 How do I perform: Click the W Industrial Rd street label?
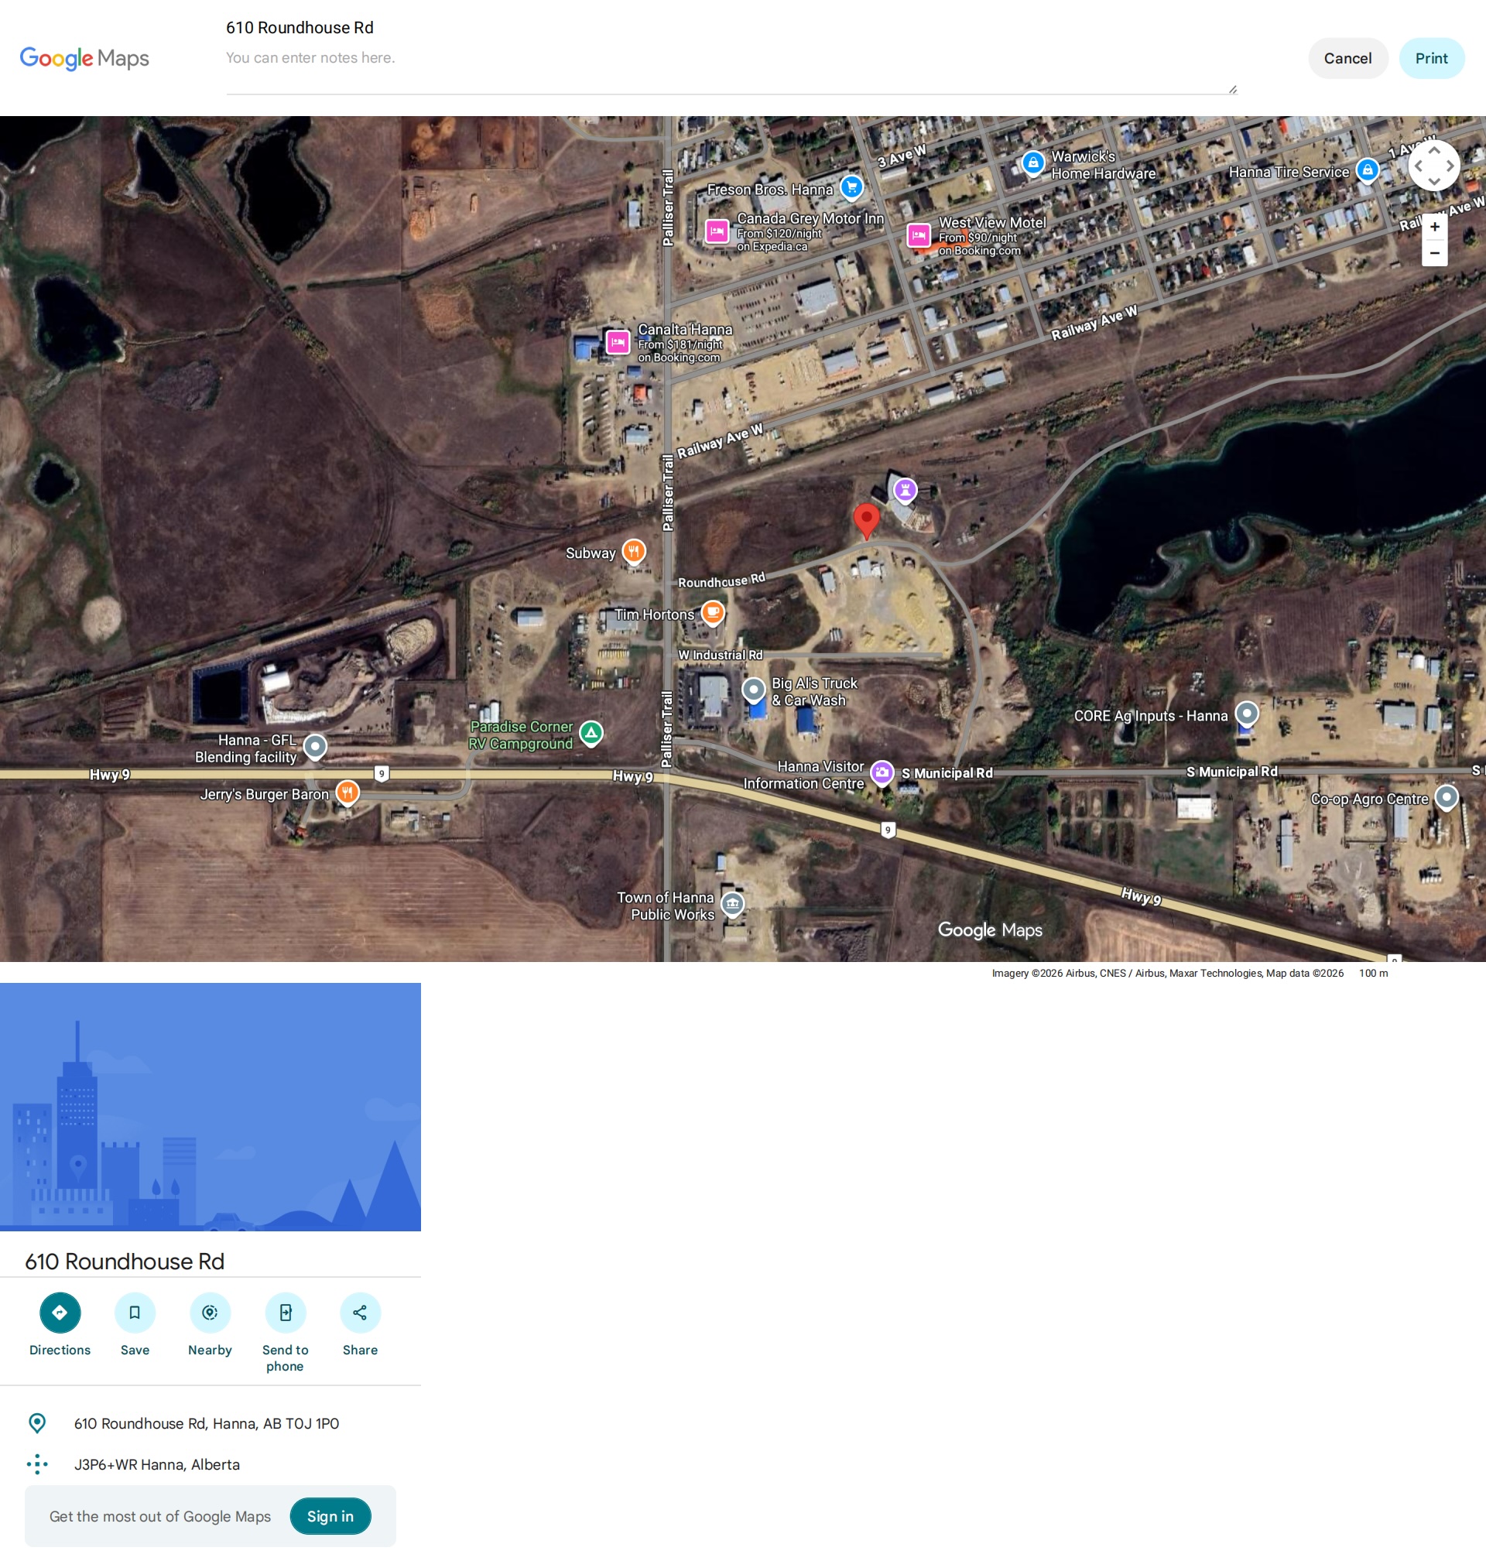pyautogui.click(x=720, y=655)
